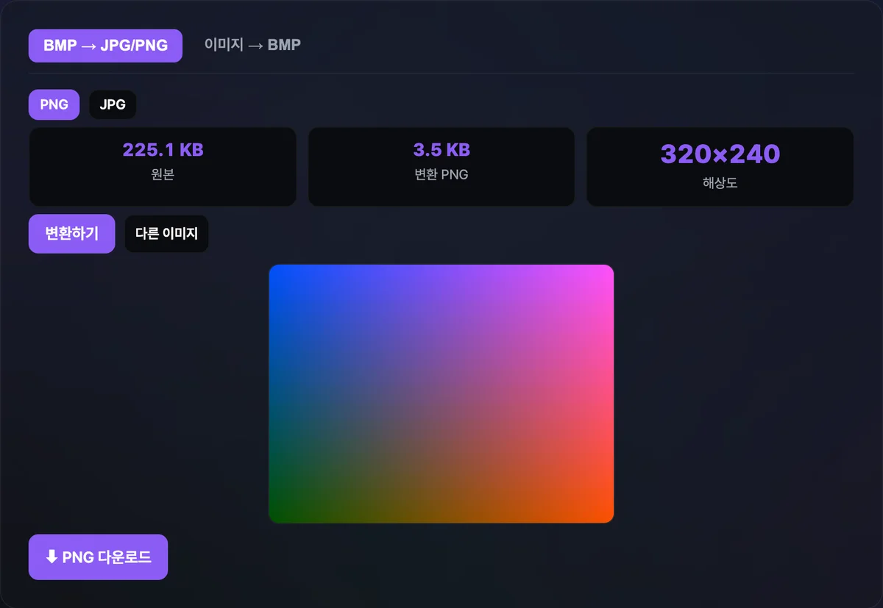
Task: Switch to the BMP → JPG/PNG tab
Action: 105,46
